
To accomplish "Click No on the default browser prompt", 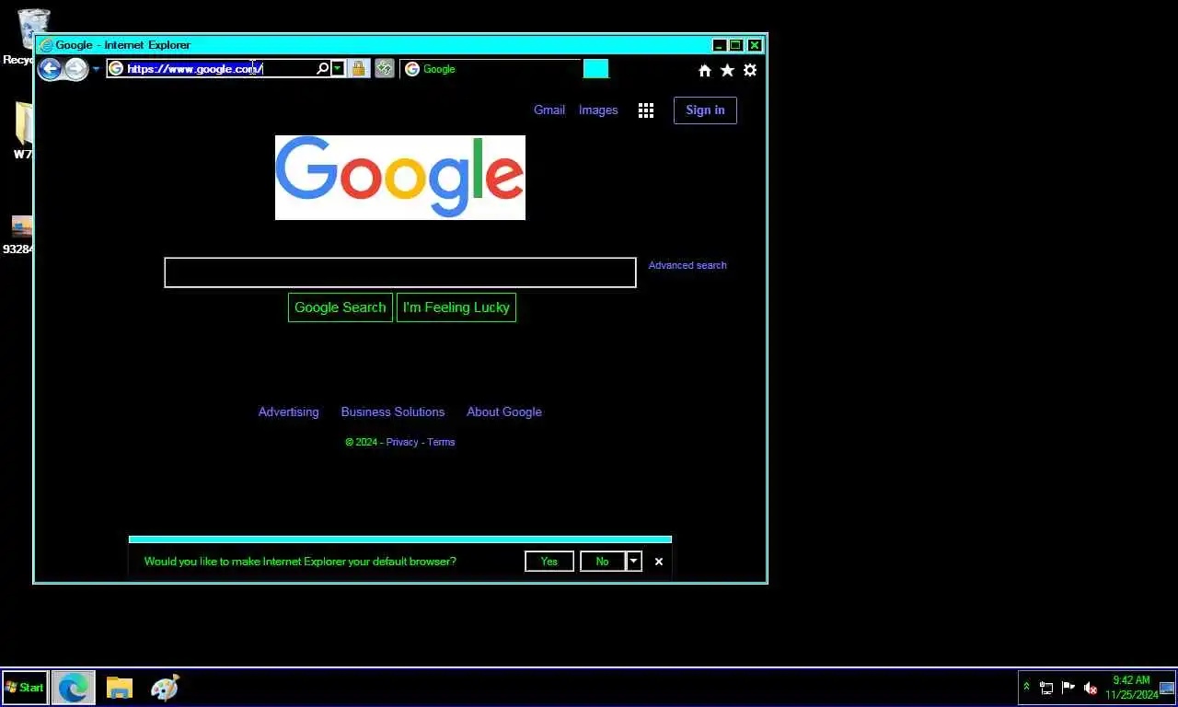I will coord(602,562).
